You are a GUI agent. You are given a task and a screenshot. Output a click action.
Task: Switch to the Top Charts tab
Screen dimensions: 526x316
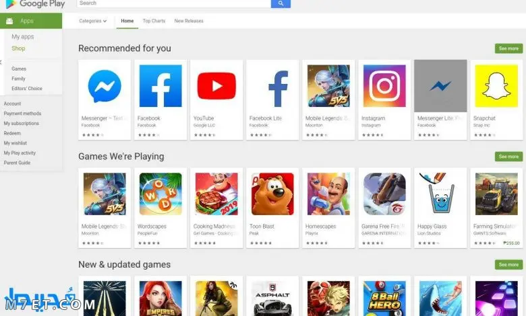[x=154, y=21]
